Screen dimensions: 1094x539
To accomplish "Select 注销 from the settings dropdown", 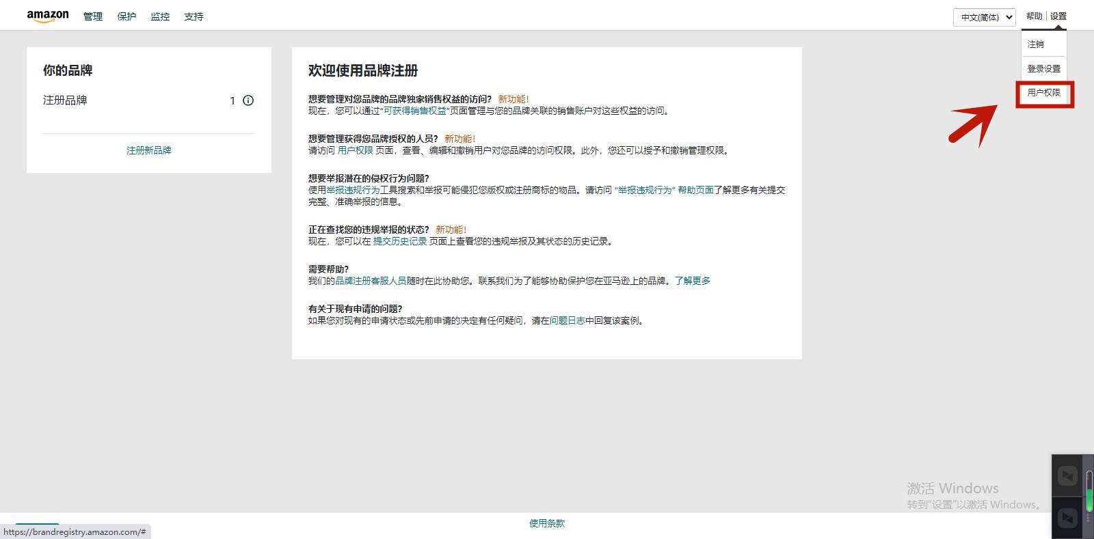I will pos(1035,44).
